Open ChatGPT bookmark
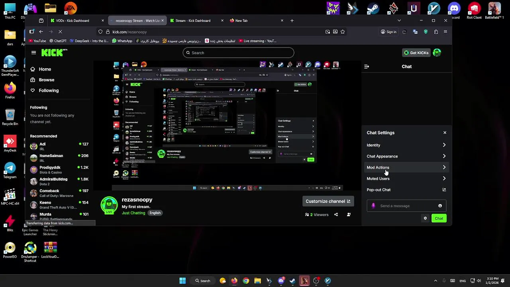 click(57, 41)
